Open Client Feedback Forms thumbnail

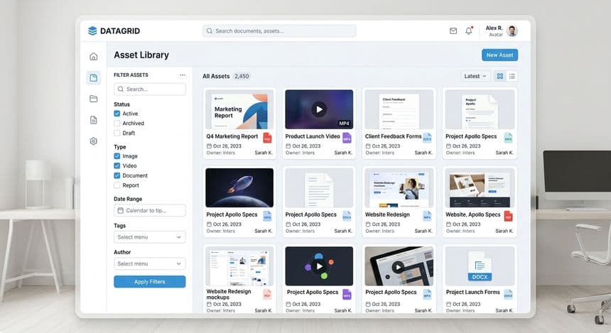click(399, 109)
